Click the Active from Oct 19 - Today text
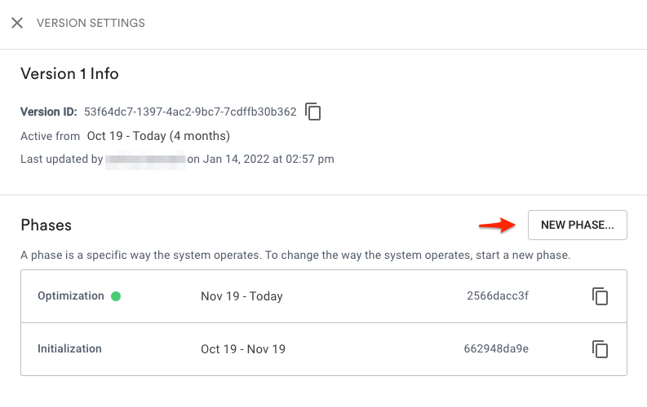 (x=126, y=136)
